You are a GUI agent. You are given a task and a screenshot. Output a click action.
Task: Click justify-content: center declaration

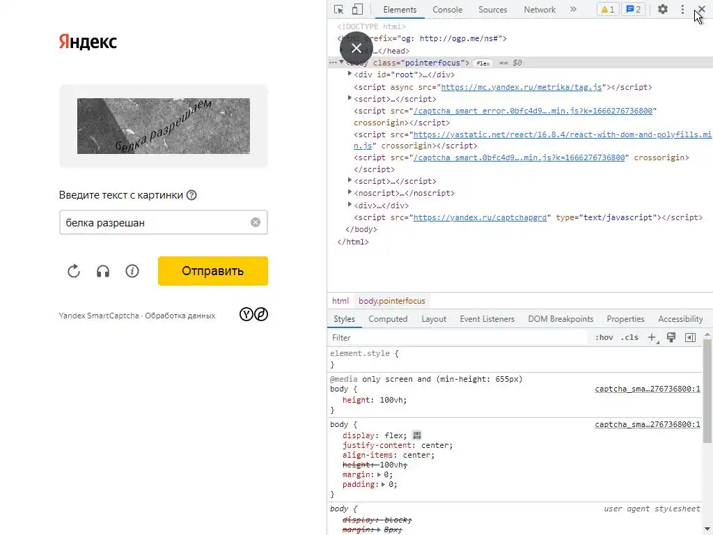pos(398,445)
